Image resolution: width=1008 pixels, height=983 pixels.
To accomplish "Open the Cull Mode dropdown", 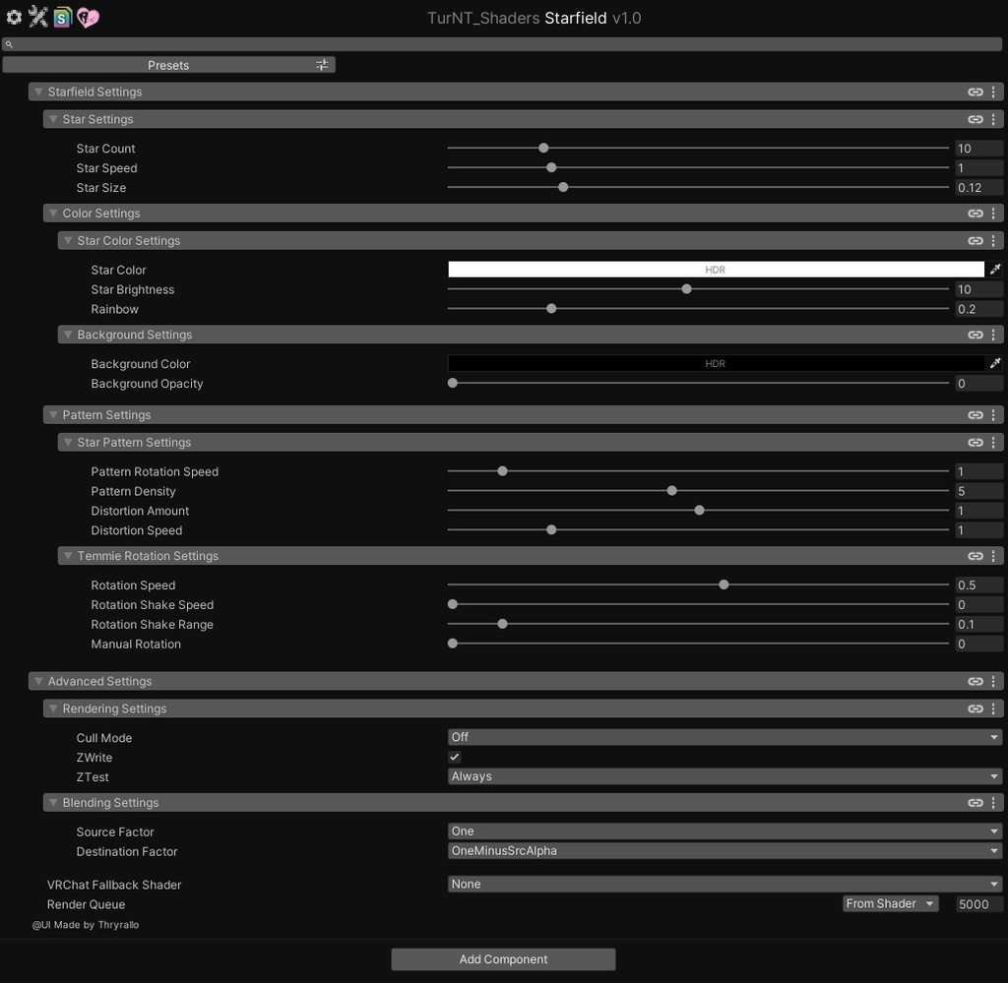I will 724,736.
